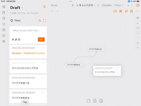
Task: Expand Thino to full screen
Action: (45, 21)
